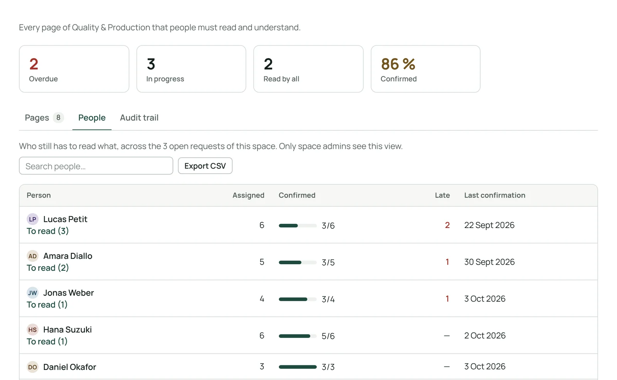Click Hana Suzuki's HS avatar
The width and height of the screenshot is (617, 380).
33,330
